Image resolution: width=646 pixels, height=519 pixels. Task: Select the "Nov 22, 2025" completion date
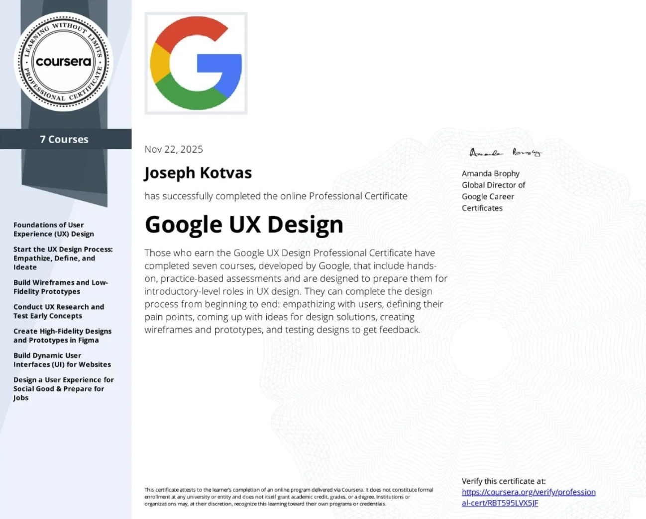(x=173, y=149)
